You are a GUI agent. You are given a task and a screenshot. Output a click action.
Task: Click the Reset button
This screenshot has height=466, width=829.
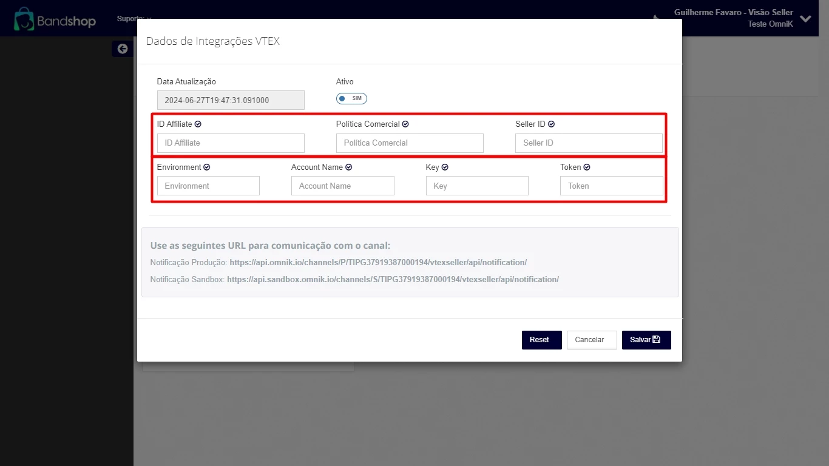(541, 340)
